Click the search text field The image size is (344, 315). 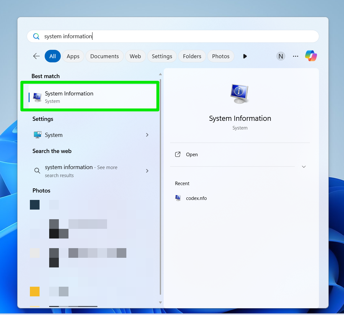click(173, 36)
